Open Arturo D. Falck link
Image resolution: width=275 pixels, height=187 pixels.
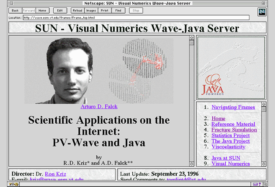coord(99,106)
